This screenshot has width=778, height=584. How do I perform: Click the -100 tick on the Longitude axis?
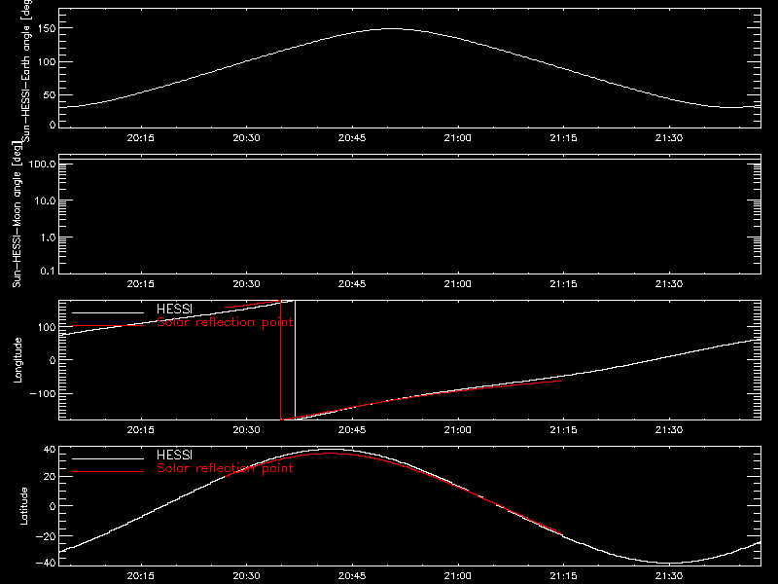(x=43, y=393)
